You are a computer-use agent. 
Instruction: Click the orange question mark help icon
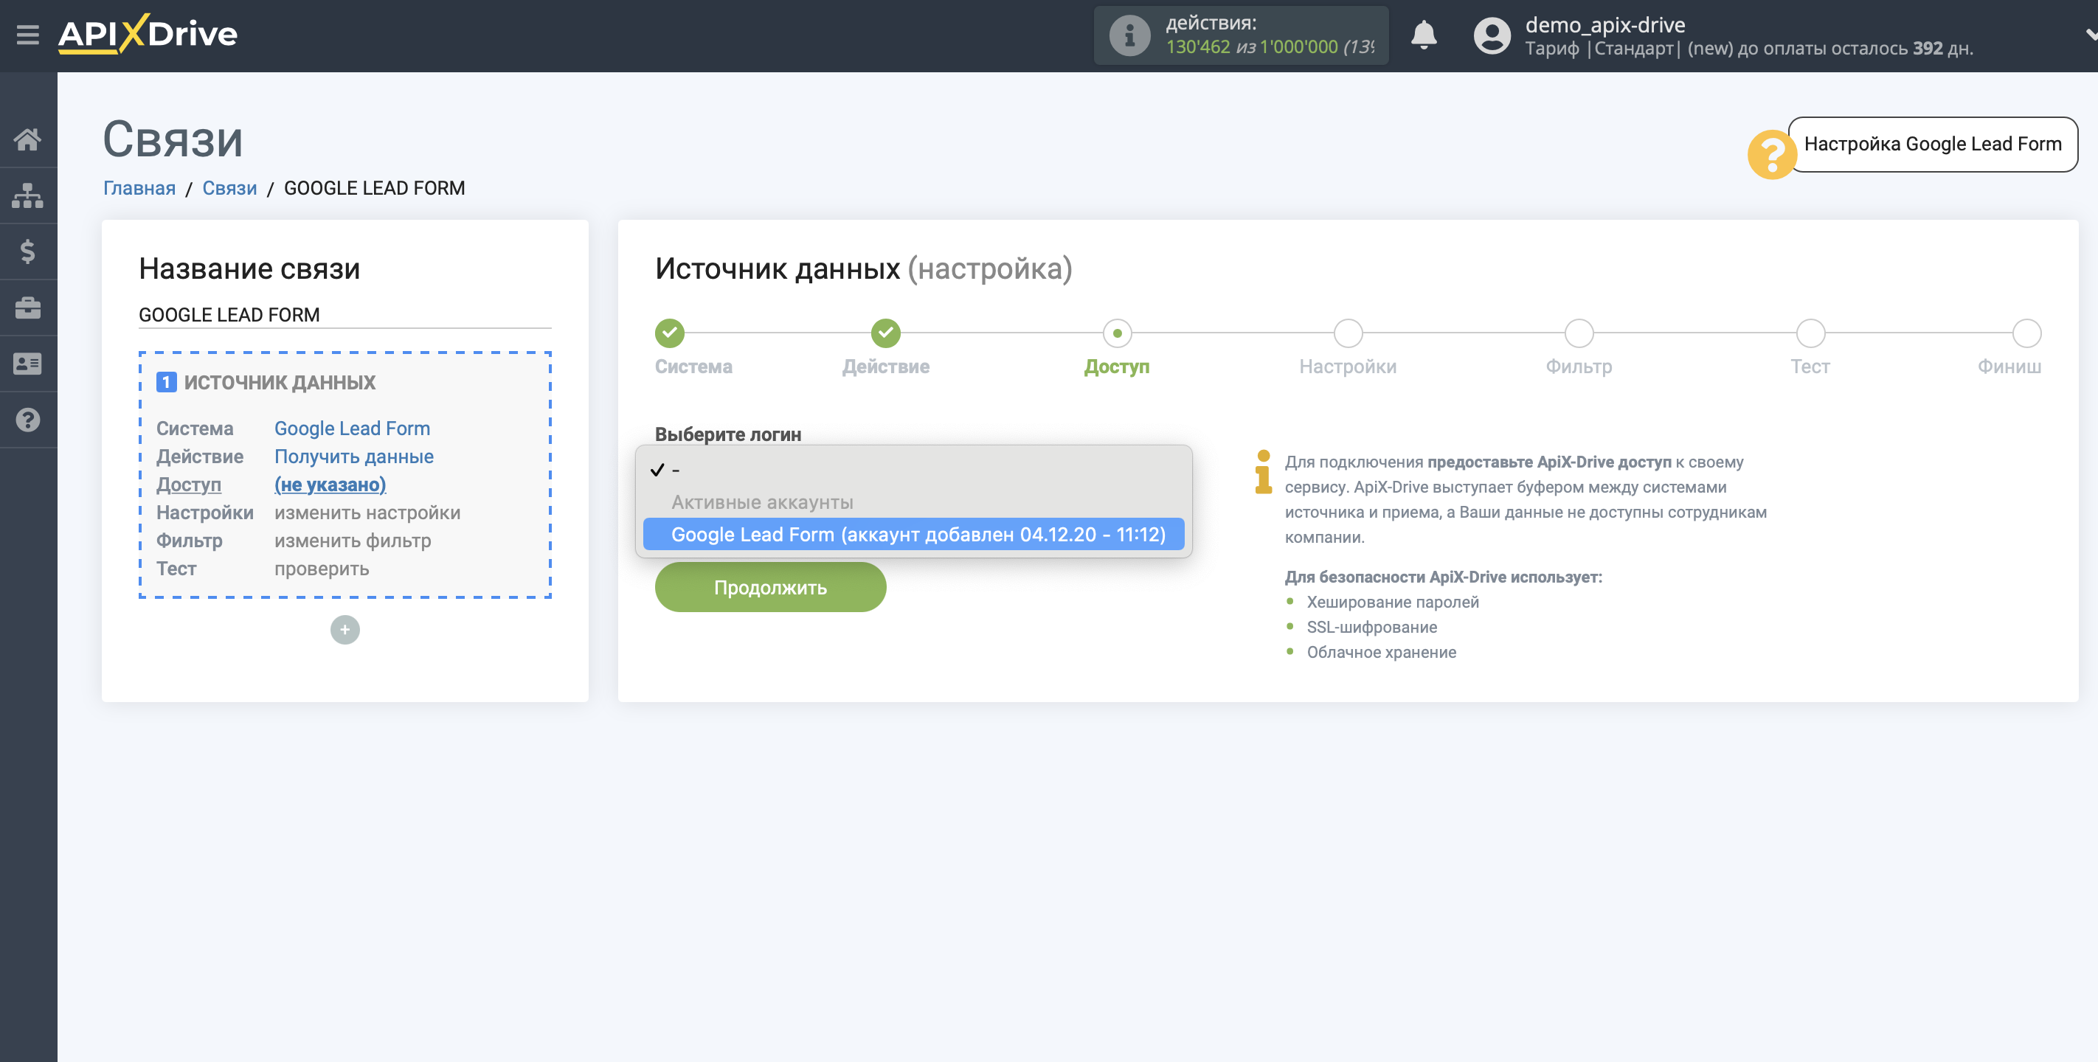point(1771,154)
